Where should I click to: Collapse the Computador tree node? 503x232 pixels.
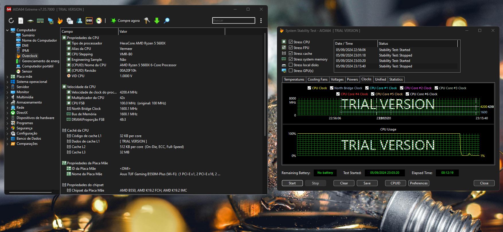7,30
